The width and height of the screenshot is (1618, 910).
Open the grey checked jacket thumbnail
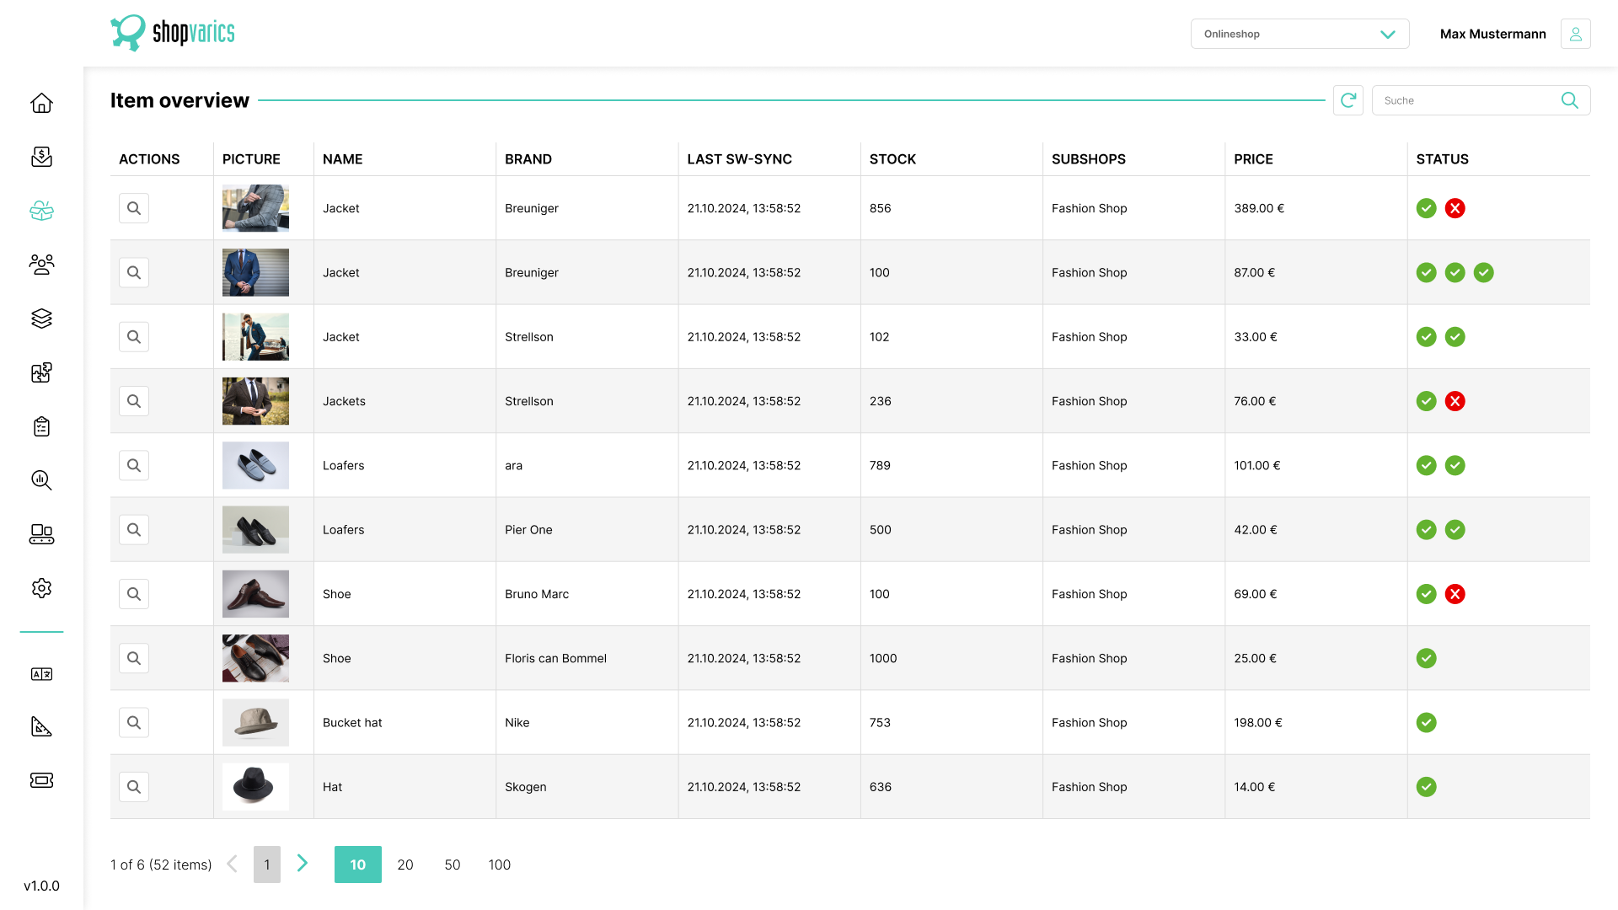pyautogui.click(x=255, y=208)
